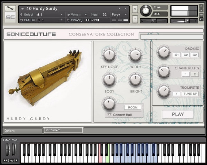Click the KEY-NOISE knob

pos(109,55)
